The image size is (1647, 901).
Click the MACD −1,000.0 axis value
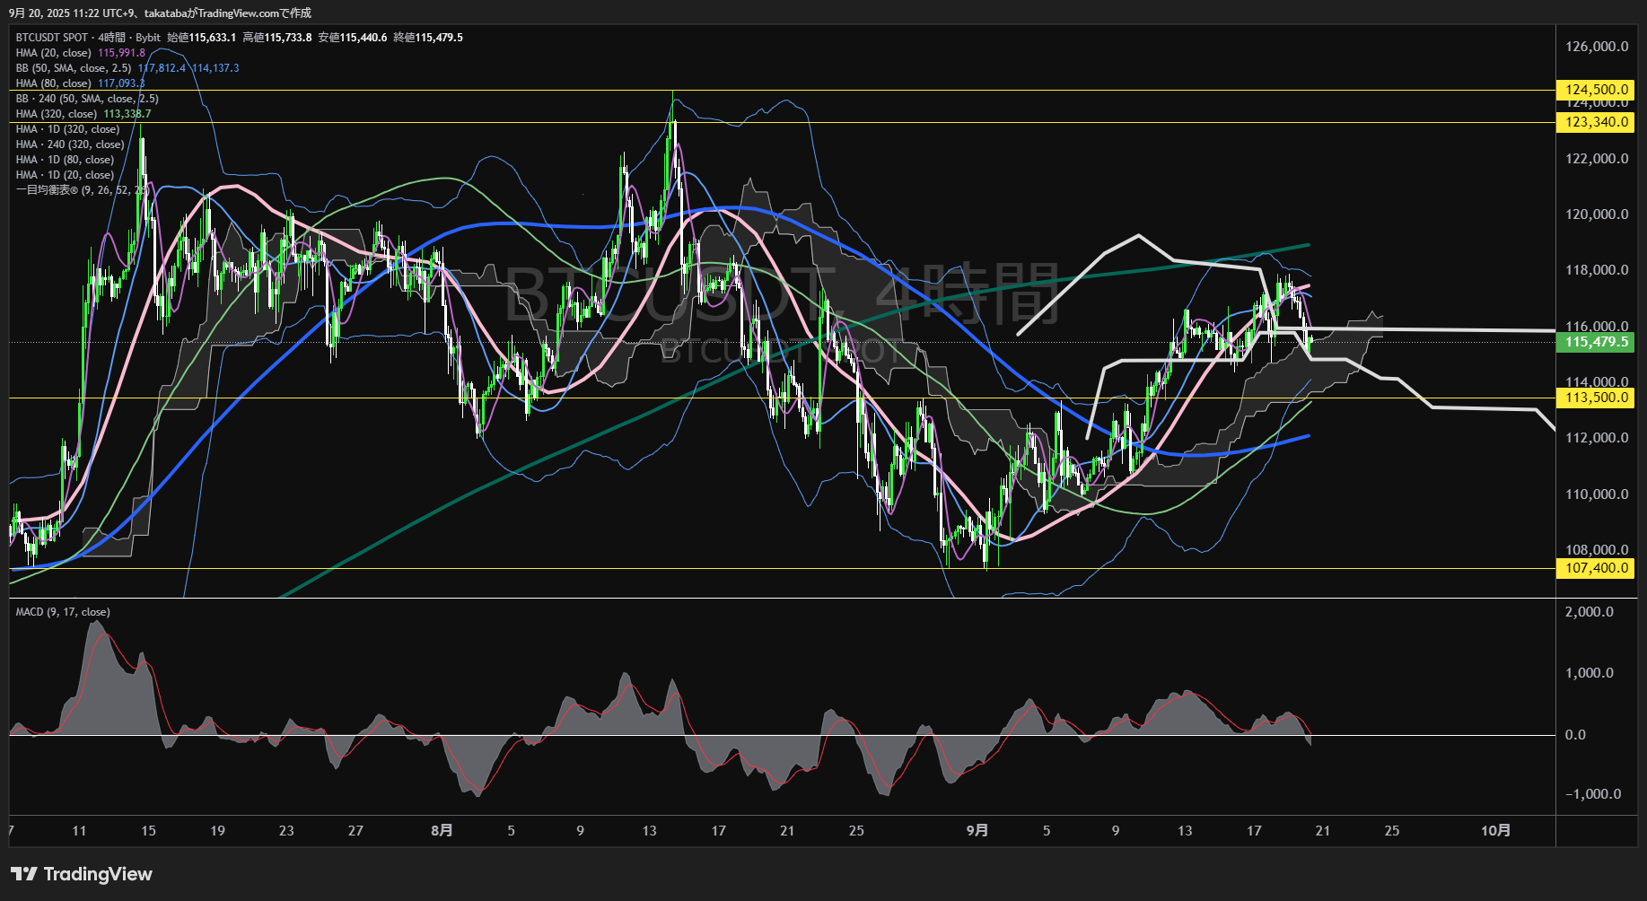pos(1593,794)
